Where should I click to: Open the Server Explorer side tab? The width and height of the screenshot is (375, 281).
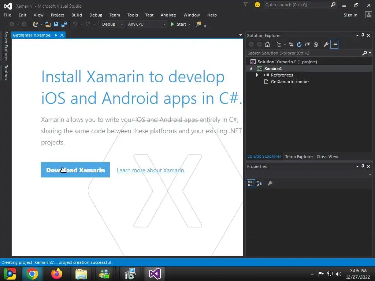[6, 46]
